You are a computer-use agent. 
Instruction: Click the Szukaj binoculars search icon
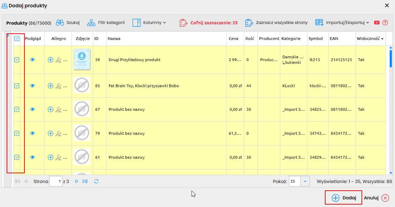(59, 23)
